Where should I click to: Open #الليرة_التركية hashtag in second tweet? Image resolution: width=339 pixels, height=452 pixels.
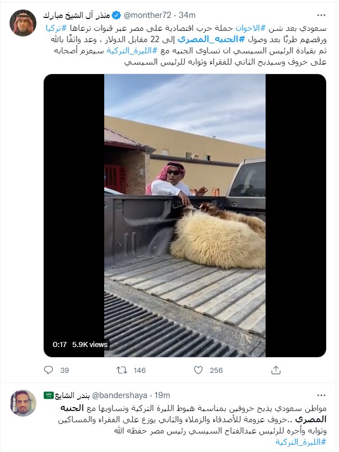click(x=301, y=441)
